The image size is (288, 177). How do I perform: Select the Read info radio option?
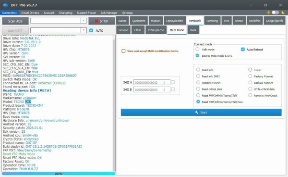pos(198,70)
